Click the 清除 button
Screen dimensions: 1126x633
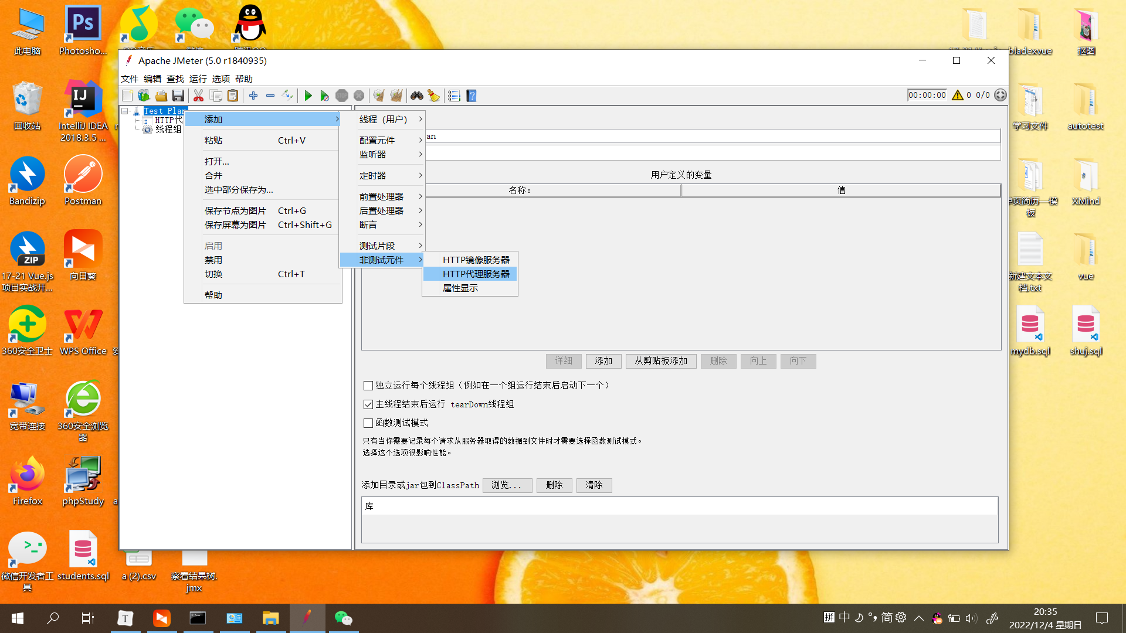coord(594,485)
